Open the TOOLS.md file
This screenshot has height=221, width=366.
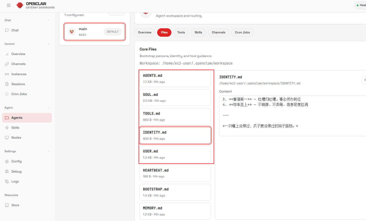(175, 116)
